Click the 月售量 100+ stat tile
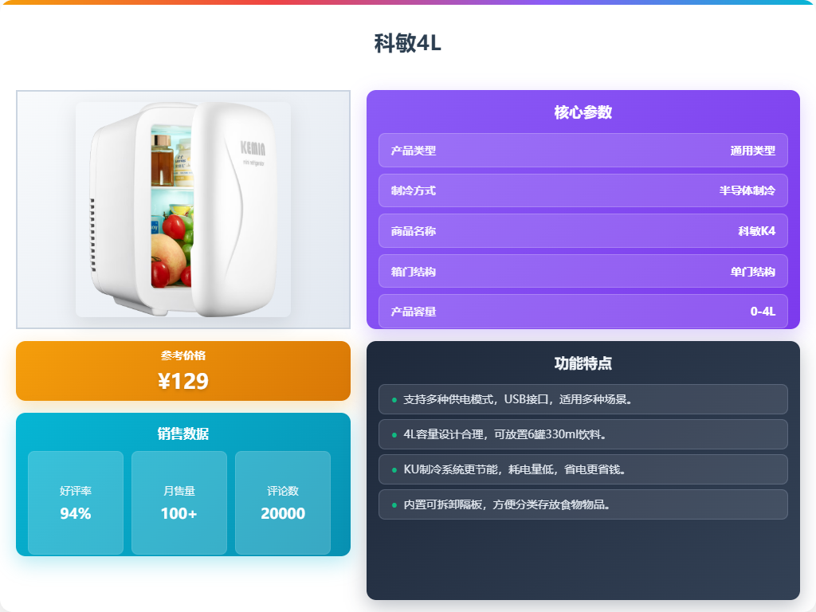Viewport: 816px width, 612px height. point(179,503)
